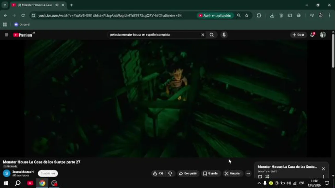The image size is (335, 188).
Task: Open the trash can extension icon
Action: [281, 16]
